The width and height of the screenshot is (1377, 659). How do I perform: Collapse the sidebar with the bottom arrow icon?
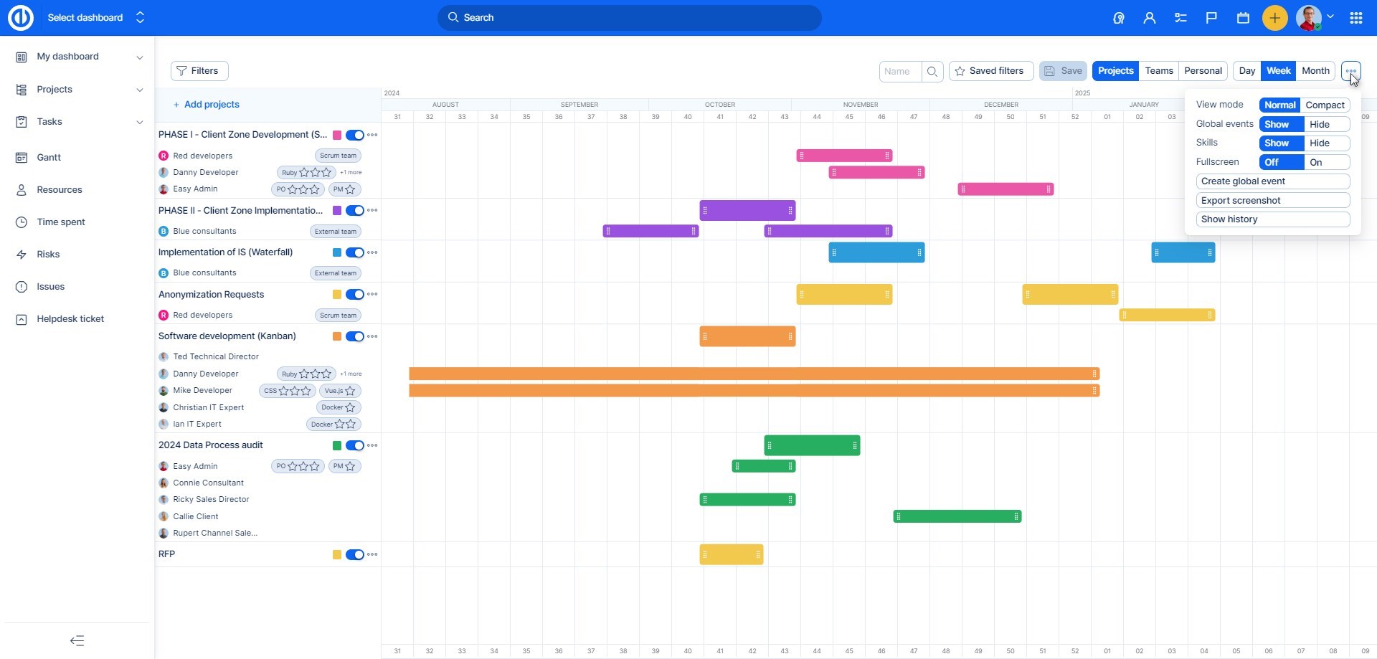[x=77, y=640]
